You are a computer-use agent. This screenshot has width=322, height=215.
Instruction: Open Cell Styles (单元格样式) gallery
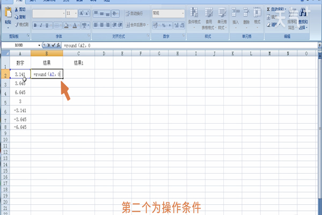(x=222, y=18)
